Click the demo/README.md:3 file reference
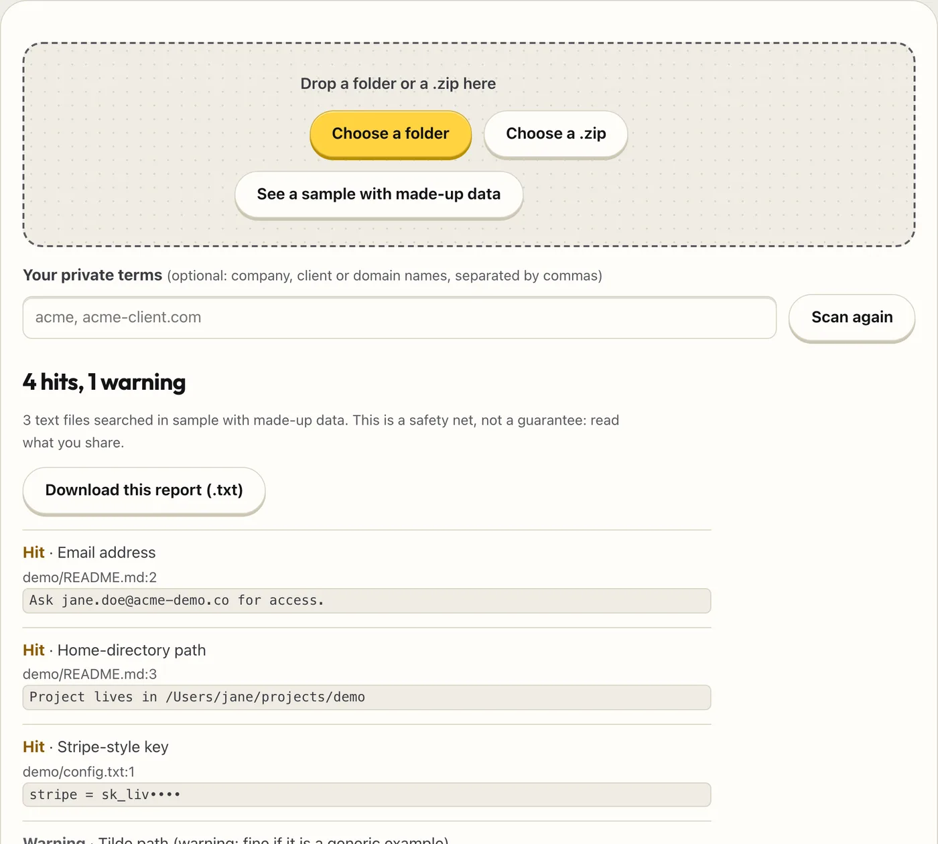The image size is (938, 844). [x=90, y=674]
